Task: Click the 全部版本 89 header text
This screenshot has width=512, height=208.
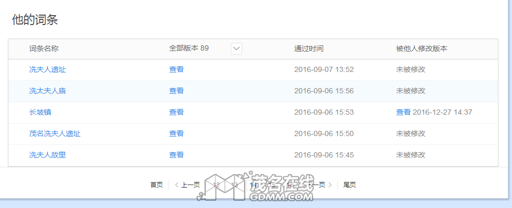Action: (x=189, y=48)
